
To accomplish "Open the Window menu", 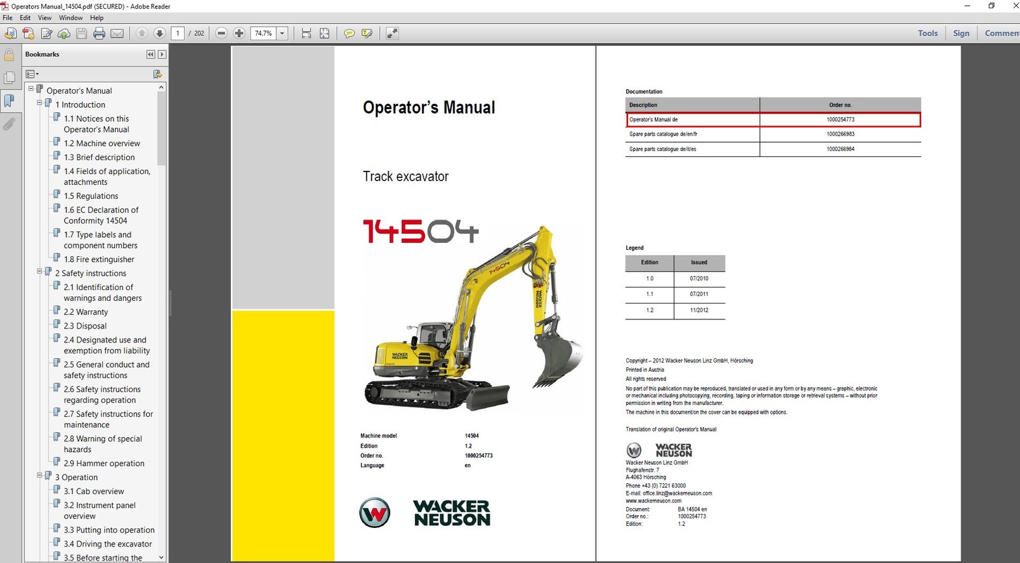I will pos(71,18).
